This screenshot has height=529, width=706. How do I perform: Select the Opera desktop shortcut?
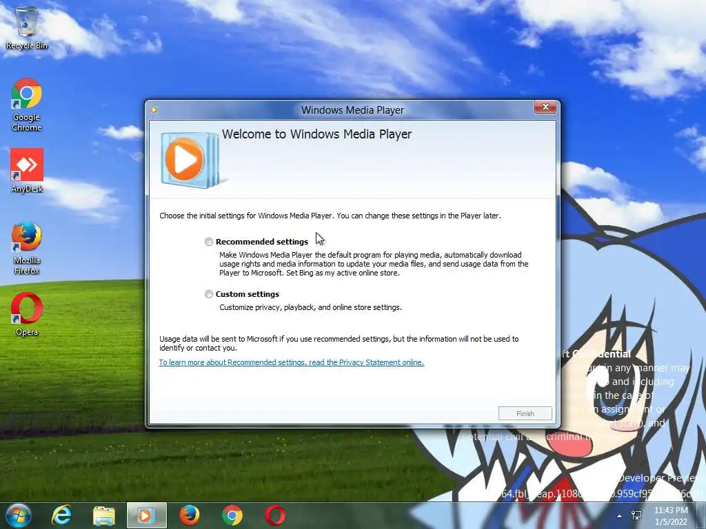pos(27,314)
